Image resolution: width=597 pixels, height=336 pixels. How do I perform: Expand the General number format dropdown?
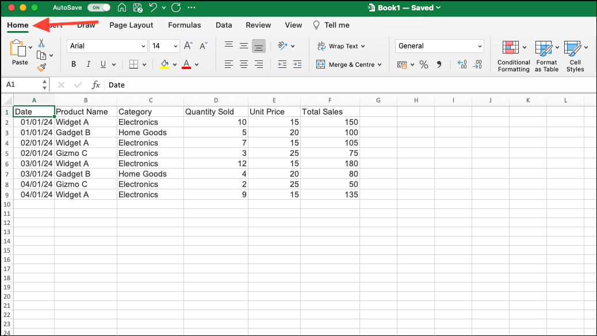(x=439, y=46)
